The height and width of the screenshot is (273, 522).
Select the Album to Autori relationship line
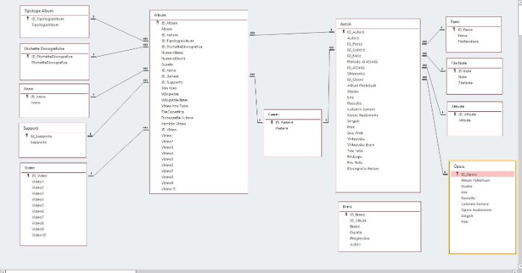point(292,34)
